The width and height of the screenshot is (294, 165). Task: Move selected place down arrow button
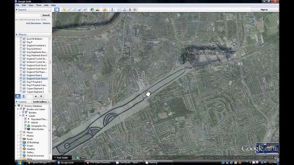(41, 96)
